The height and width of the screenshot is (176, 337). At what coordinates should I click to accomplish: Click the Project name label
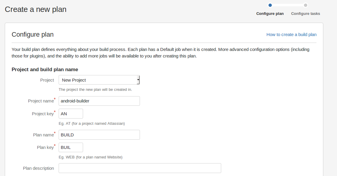tap(41, 101)
